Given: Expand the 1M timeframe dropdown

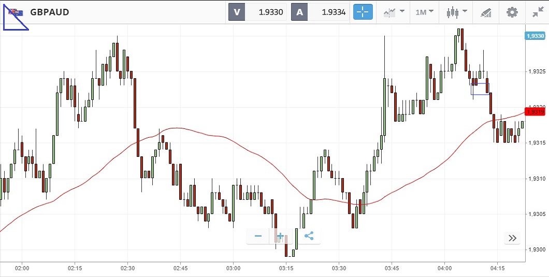Looking at the screenshot, I should tap(425, 12).
